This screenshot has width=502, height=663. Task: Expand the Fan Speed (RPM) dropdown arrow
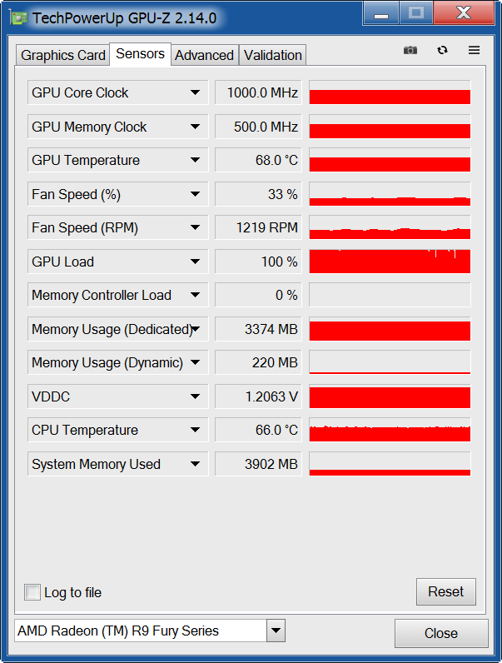pyautogui.click(x=195, y=227)
